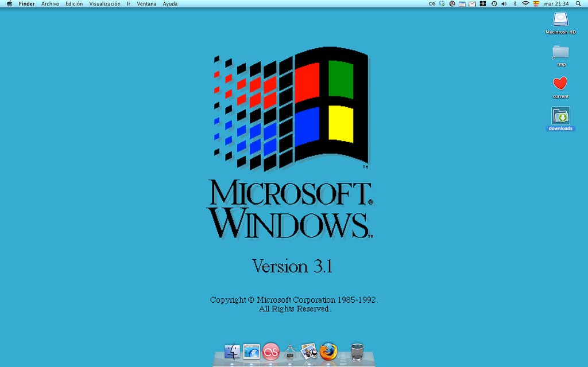Viewport: 588px width, 367px height.
Task: Open the Visualización menu
Action: pos(105,4)
